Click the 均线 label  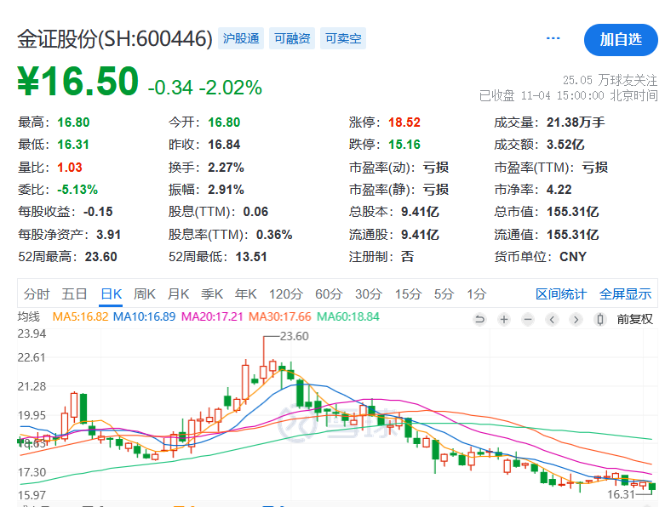pos(28,316)
